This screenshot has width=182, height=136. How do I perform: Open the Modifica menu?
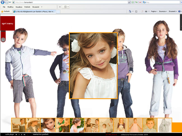pyautogui.click(x=10, y=7)
